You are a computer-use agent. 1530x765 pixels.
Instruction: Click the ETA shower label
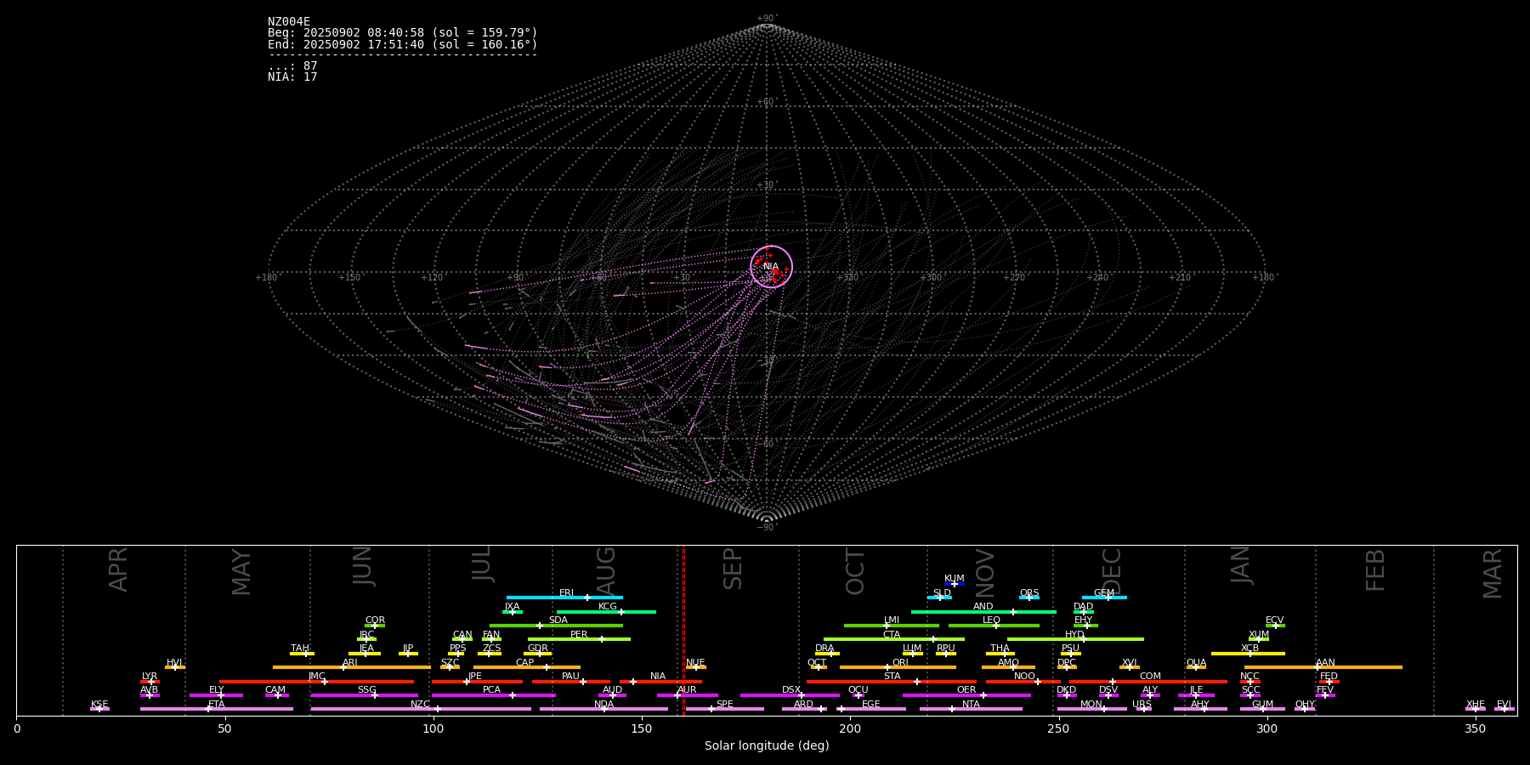(x=217, y=705)
